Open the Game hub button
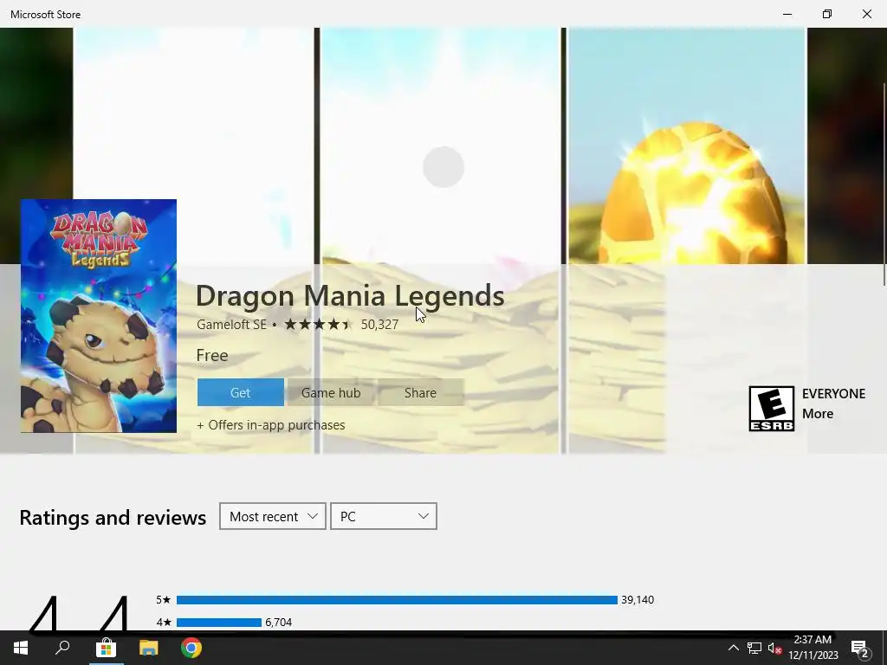 coord(331,392)
